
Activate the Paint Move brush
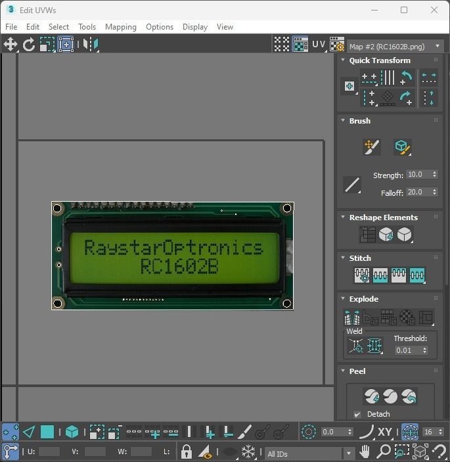(x=372, y=147)
